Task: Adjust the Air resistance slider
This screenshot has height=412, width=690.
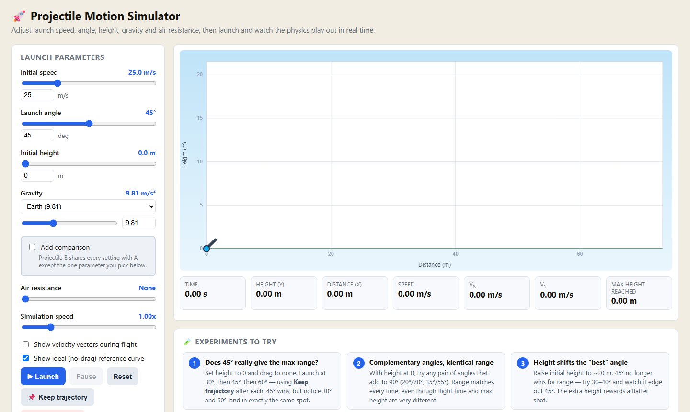Action: (89, 299)
